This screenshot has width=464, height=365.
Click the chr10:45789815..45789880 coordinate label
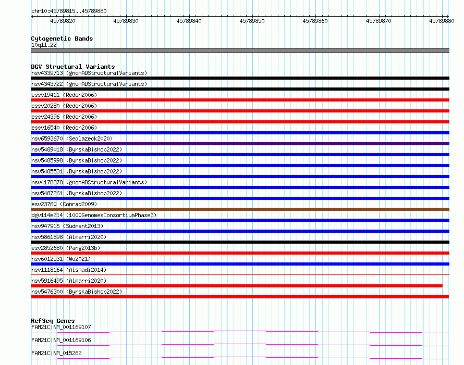[x=69, y=11]
